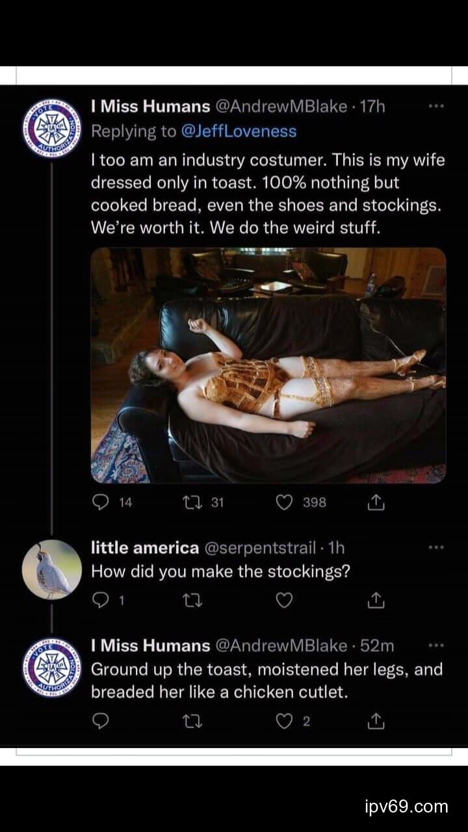Like the tweet with 398 likes
Image resolution: width=468 pixels, height=832 pixels.
pos(284,502)
